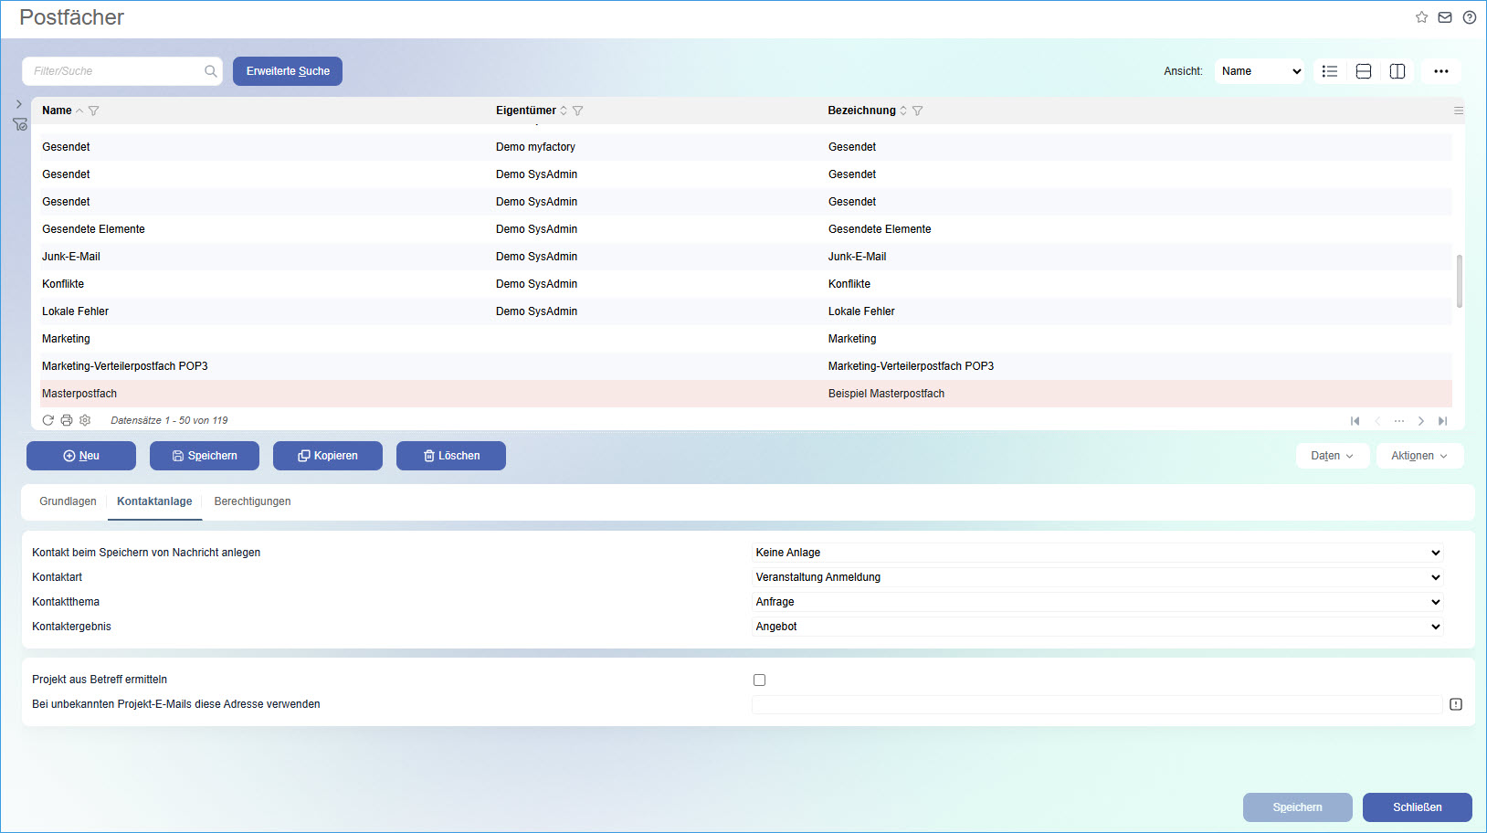Click the favorites star icon

coord(1421,17)
